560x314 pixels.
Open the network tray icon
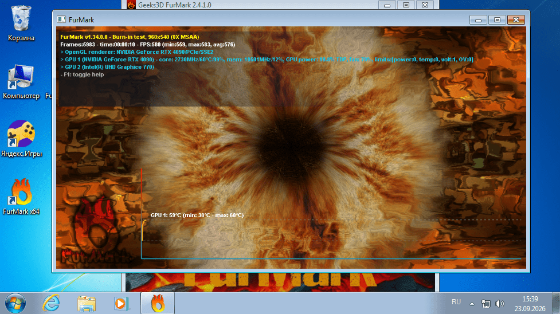pos(485,304)
